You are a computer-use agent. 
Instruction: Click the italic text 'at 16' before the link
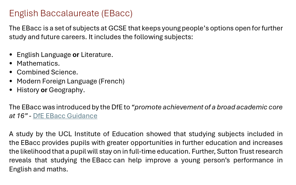tap(17, 116)
